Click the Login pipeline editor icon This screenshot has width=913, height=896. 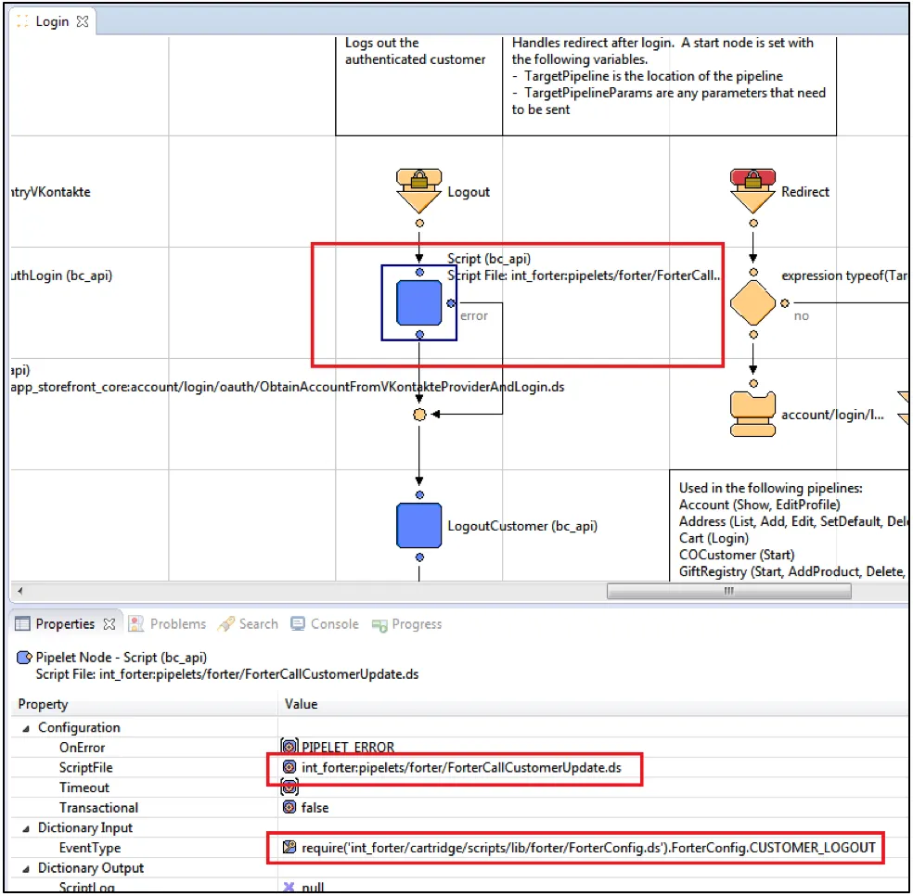[22, 21]
